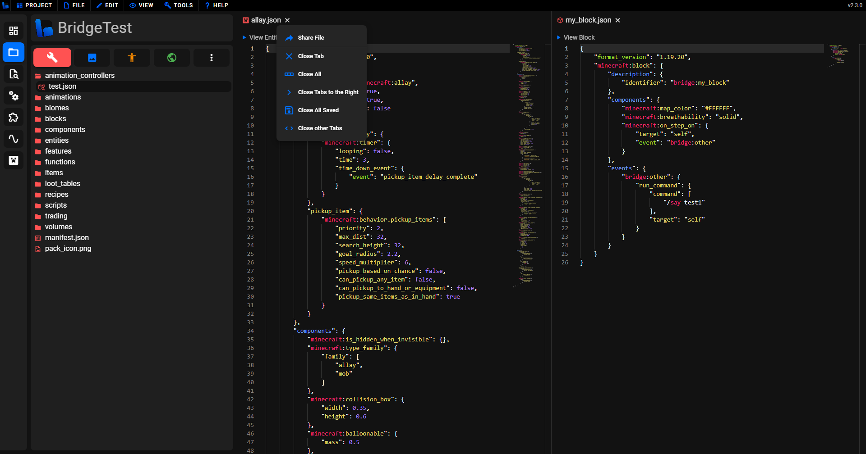Click "bridge:my_block" identifier text
Viewport: 866px width, 454px height.
pos(700,83)
